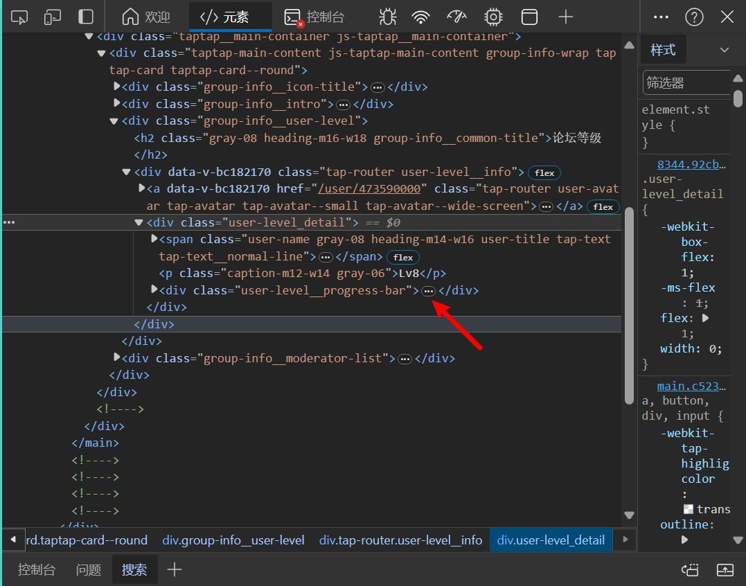Click the DOM tree scrollbar down arrow
Image resolution: width=746 pixels, height=586 pixels.
(629, 515)
